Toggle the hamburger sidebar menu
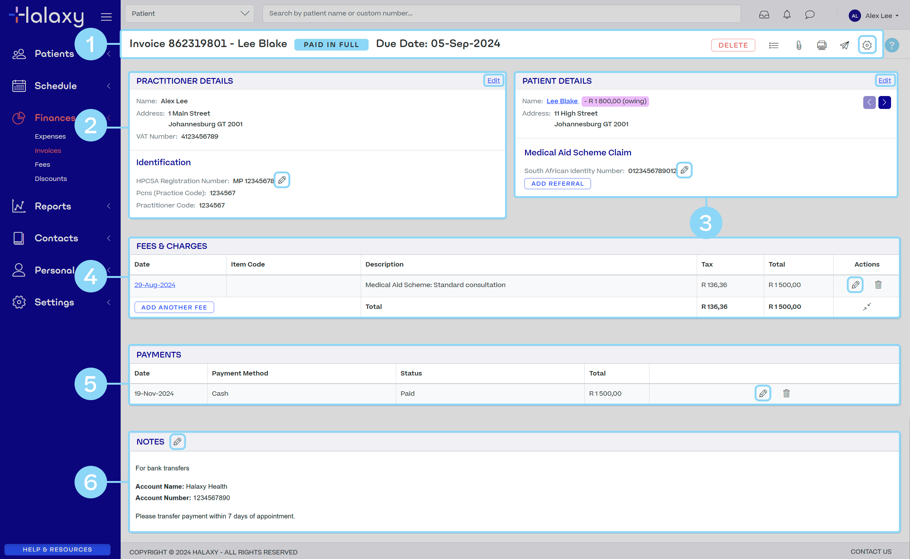The image size is (910, 559). [x=106, y=17]
